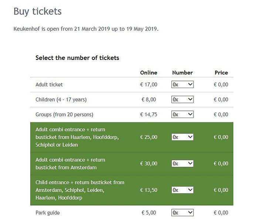Open the Child entrance + return busticket dropdown
Screen dimensions: 266x219
tap(183, 190)
